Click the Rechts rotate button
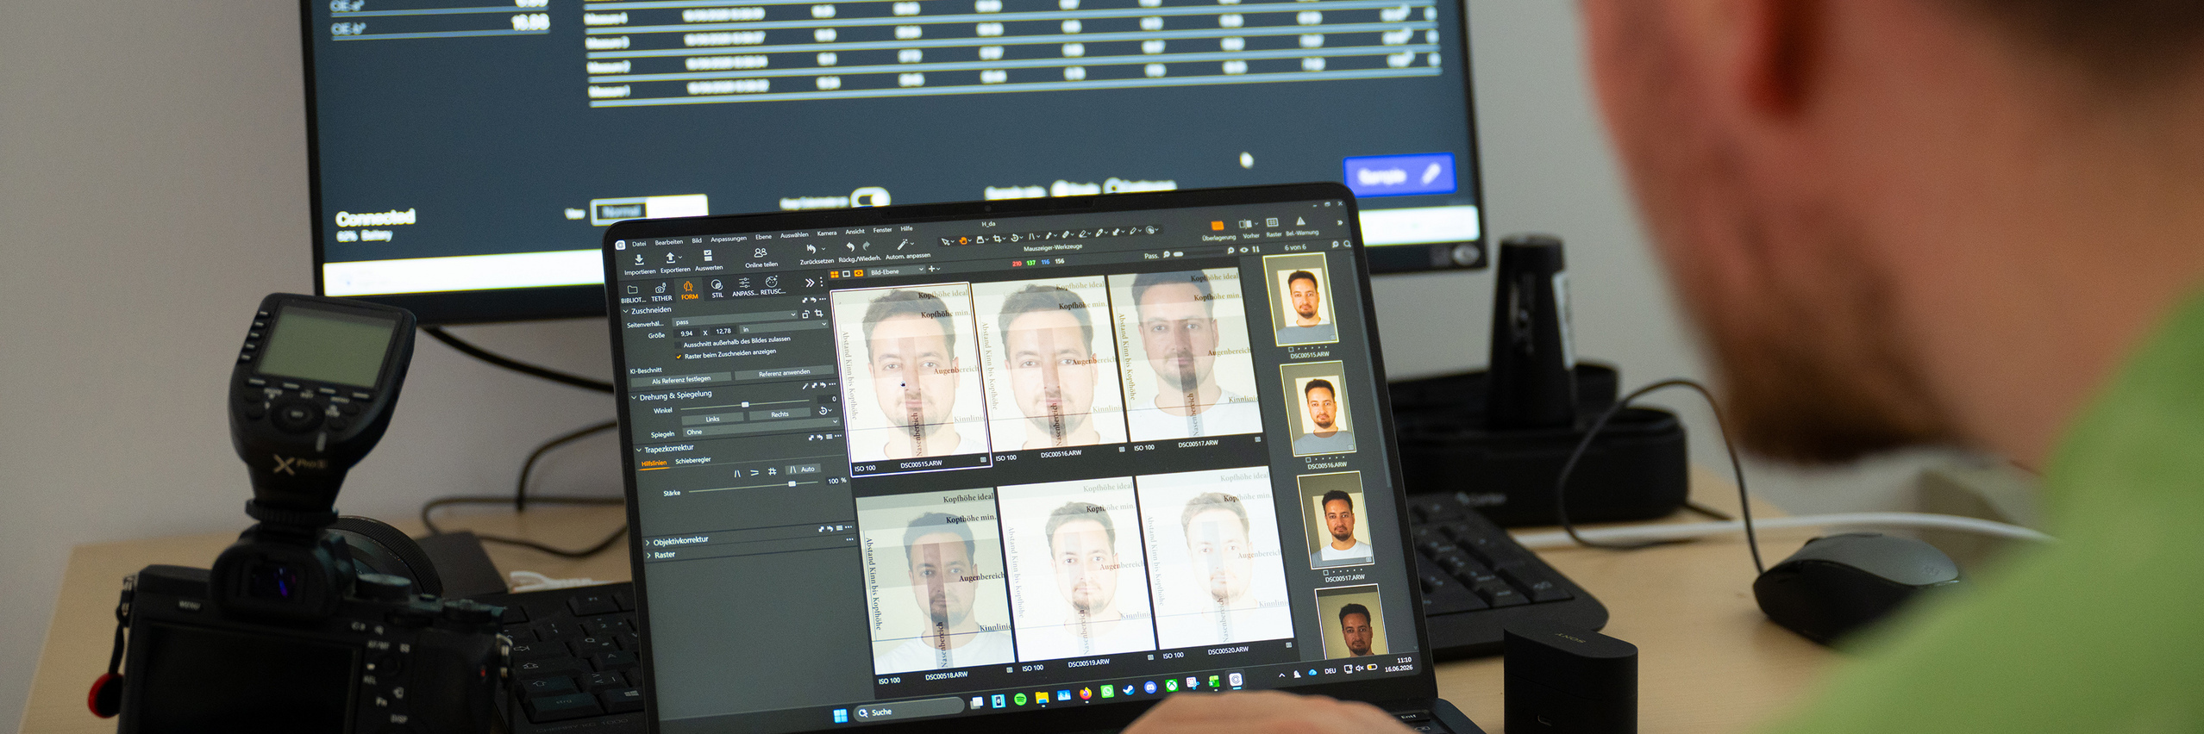This screenshot has height=734, width=2204. click(x=780, y=414)
